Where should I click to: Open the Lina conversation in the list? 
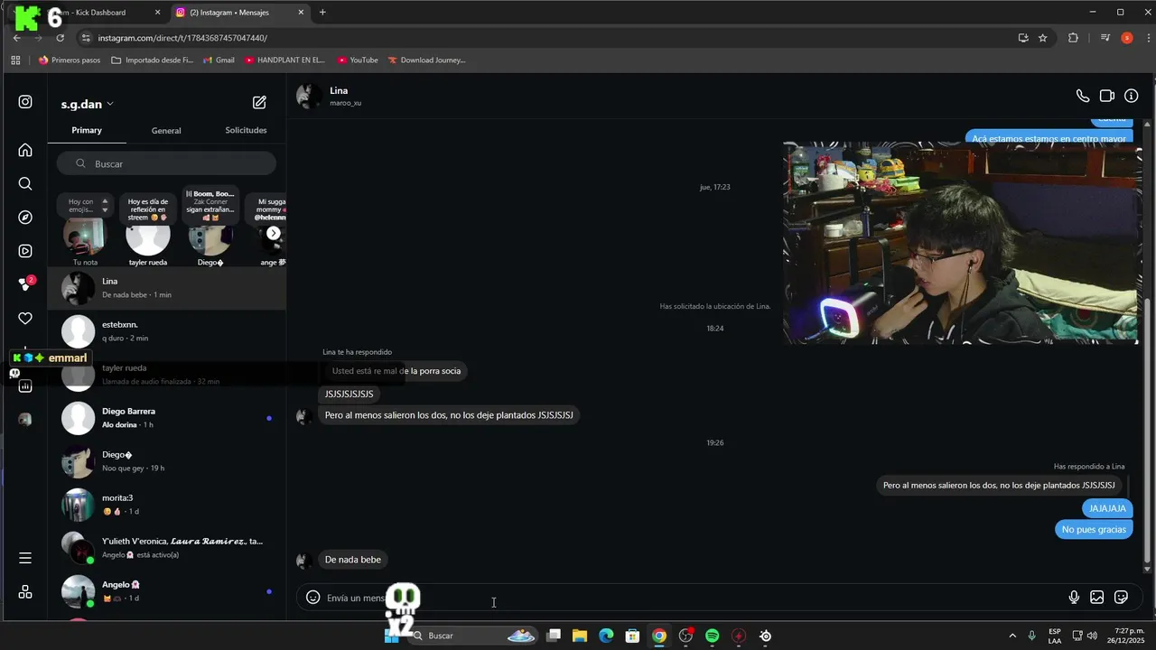pyautogui.click(x=166, y=288)
